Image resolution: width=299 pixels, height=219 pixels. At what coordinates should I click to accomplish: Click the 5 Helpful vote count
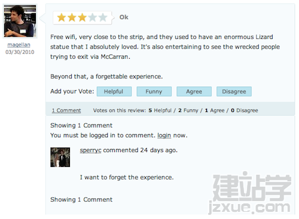click(x=160, y=110)
